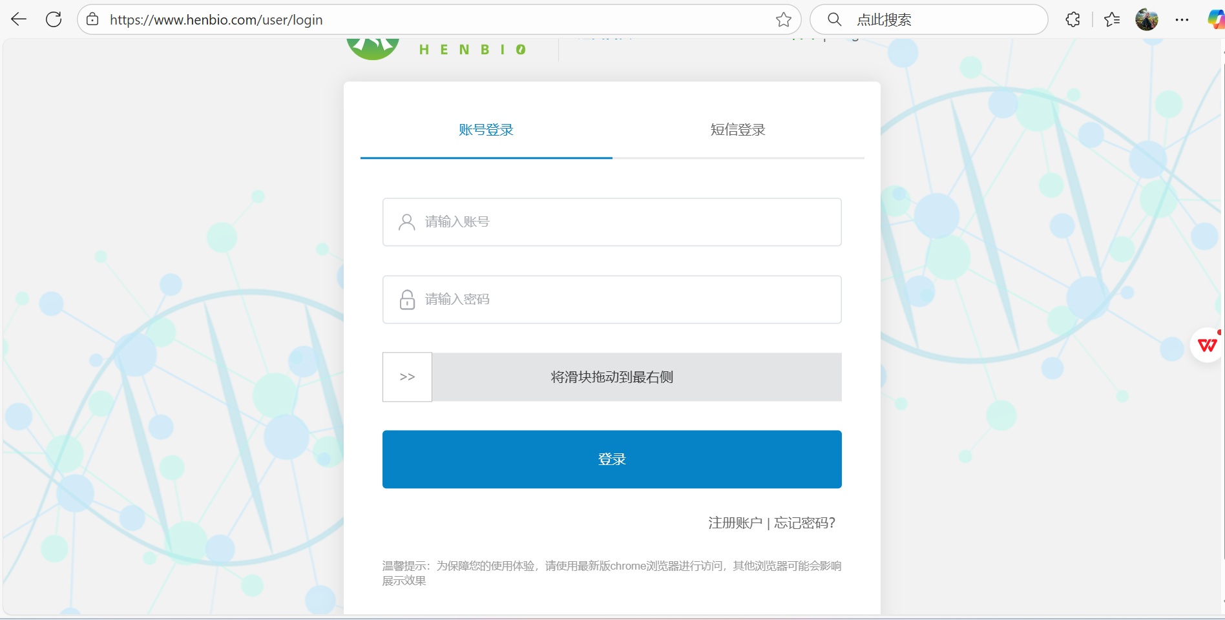This screenshot has height=620, width=1225.
Task: Click the captcha slider handle
Action: click(407, 377)
